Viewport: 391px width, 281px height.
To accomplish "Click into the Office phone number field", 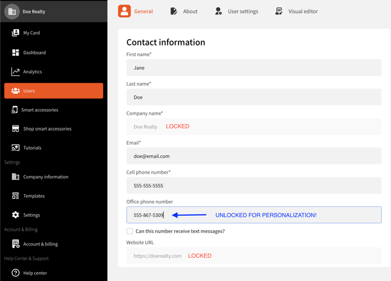I will (254, 215).
